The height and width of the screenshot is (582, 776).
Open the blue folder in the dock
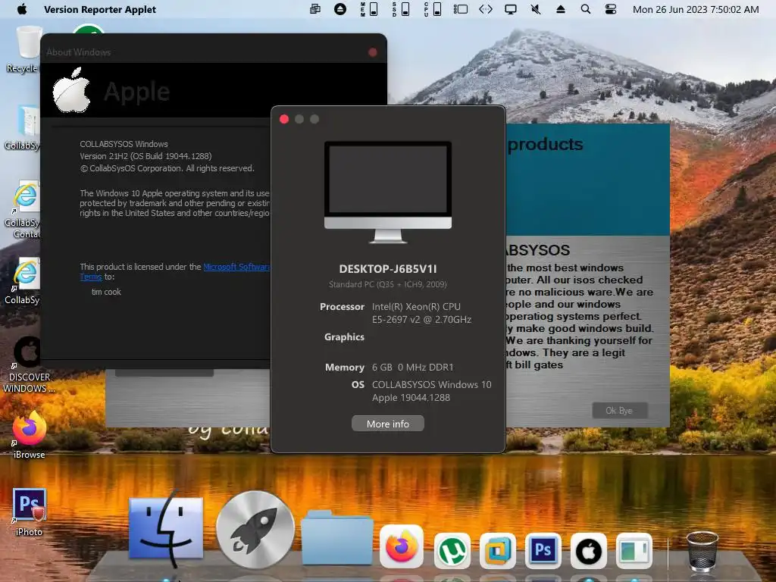click(337, 537)
